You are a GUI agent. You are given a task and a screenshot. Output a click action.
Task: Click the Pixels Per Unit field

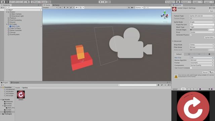pyautogui.click(x=202, y=25)
